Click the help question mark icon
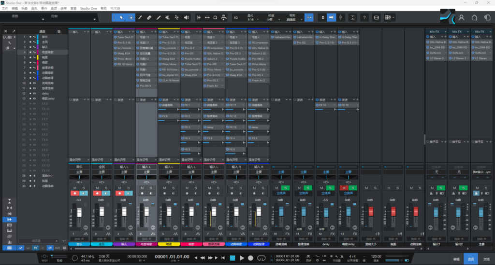The image size is (495, 265). point(364,17)
